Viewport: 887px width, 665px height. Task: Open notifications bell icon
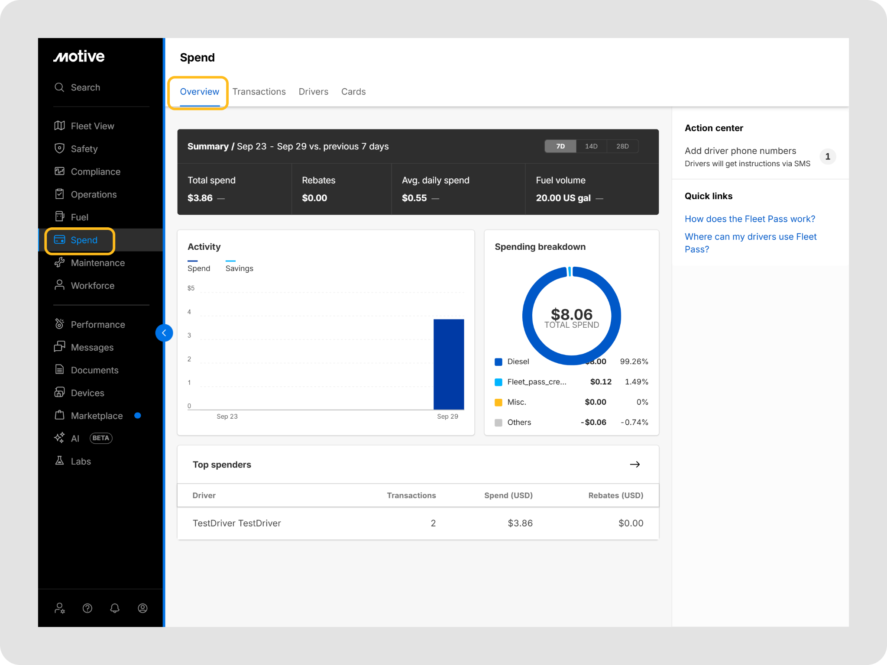[x=115, y=608]
